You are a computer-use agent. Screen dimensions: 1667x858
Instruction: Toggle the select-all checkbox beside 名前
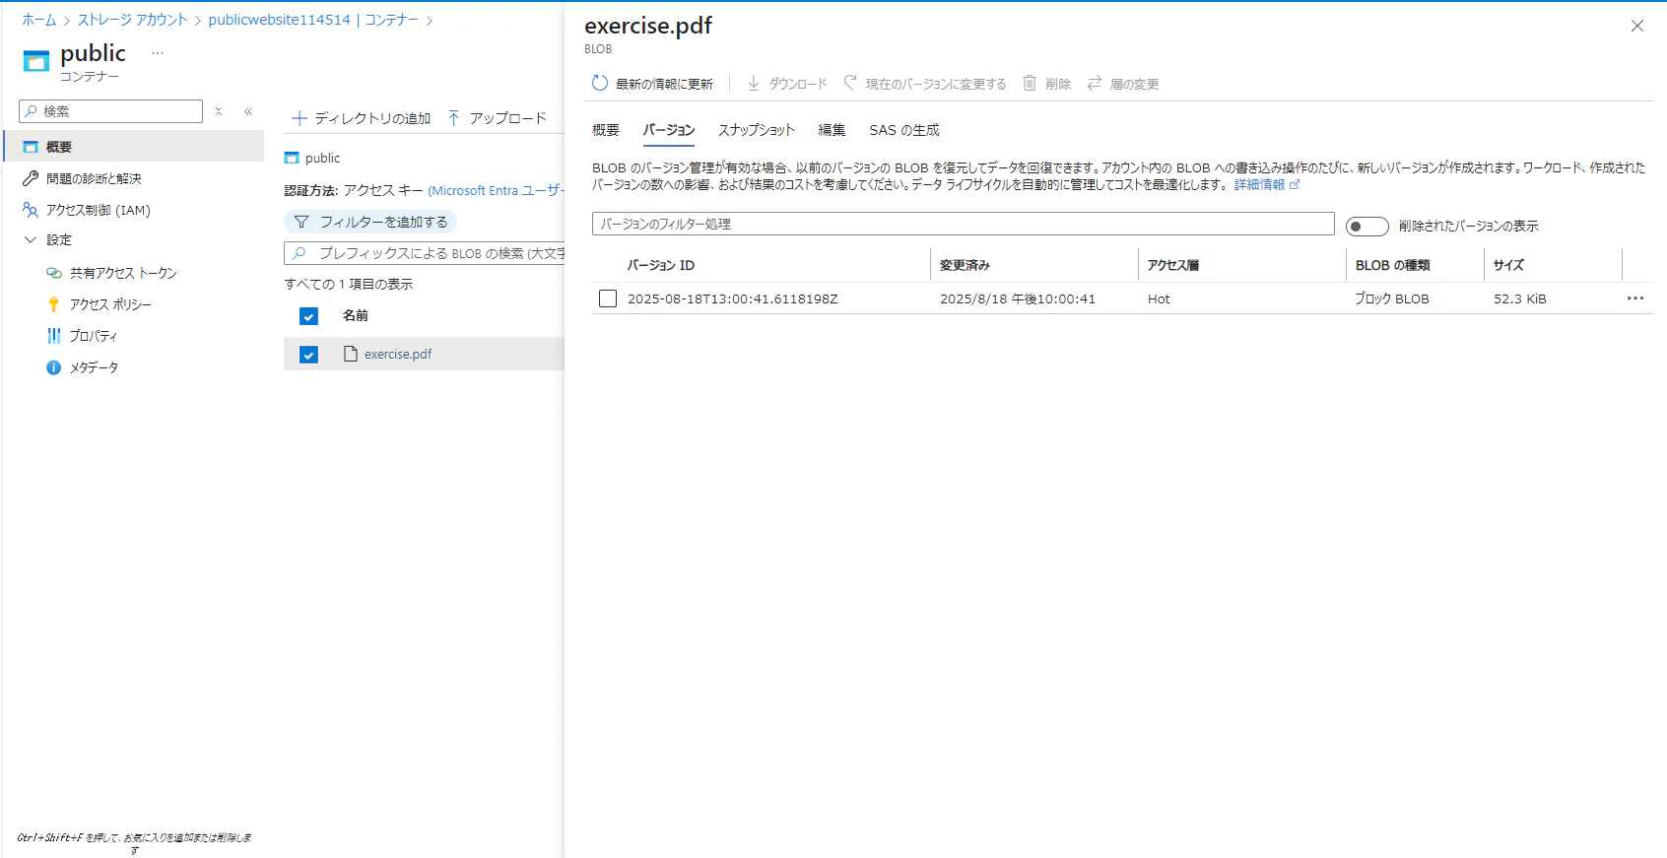(x=308, y=316)
